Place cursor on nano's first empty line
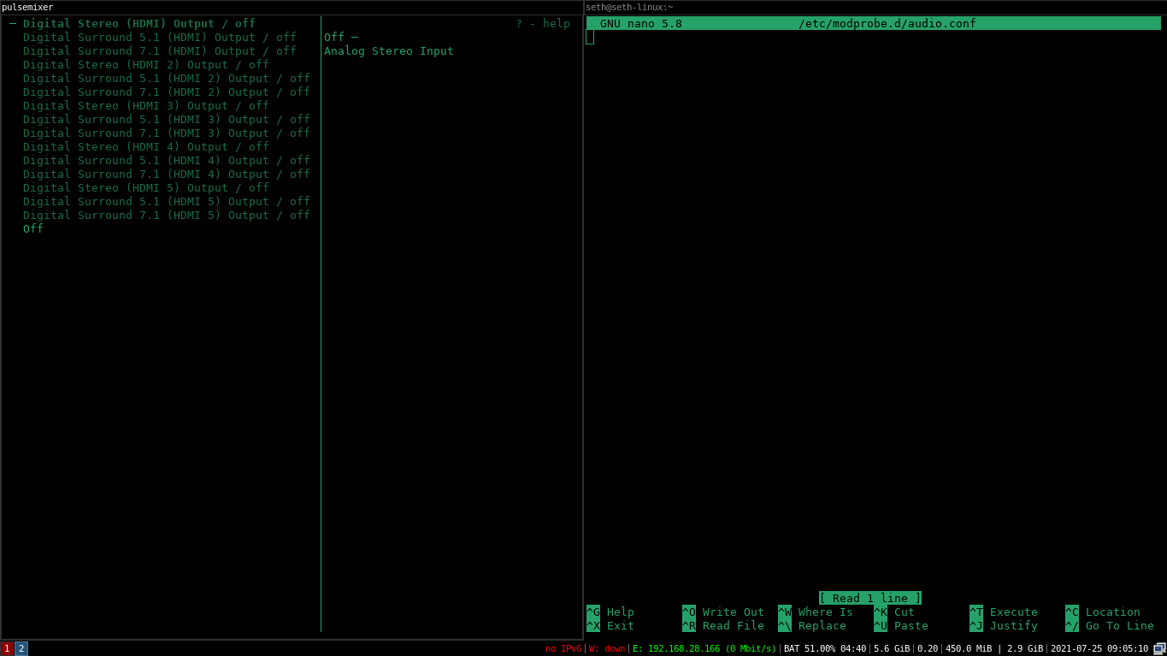The image size is (1167, 656). coord(873,38)
